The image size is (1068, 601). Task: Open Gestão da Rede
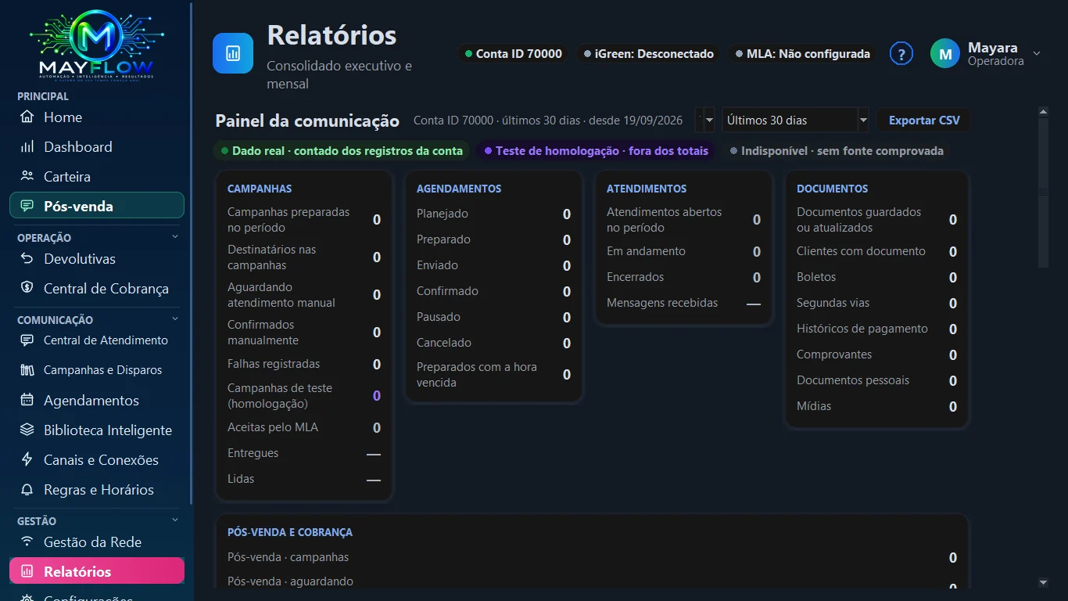(97, 542)
